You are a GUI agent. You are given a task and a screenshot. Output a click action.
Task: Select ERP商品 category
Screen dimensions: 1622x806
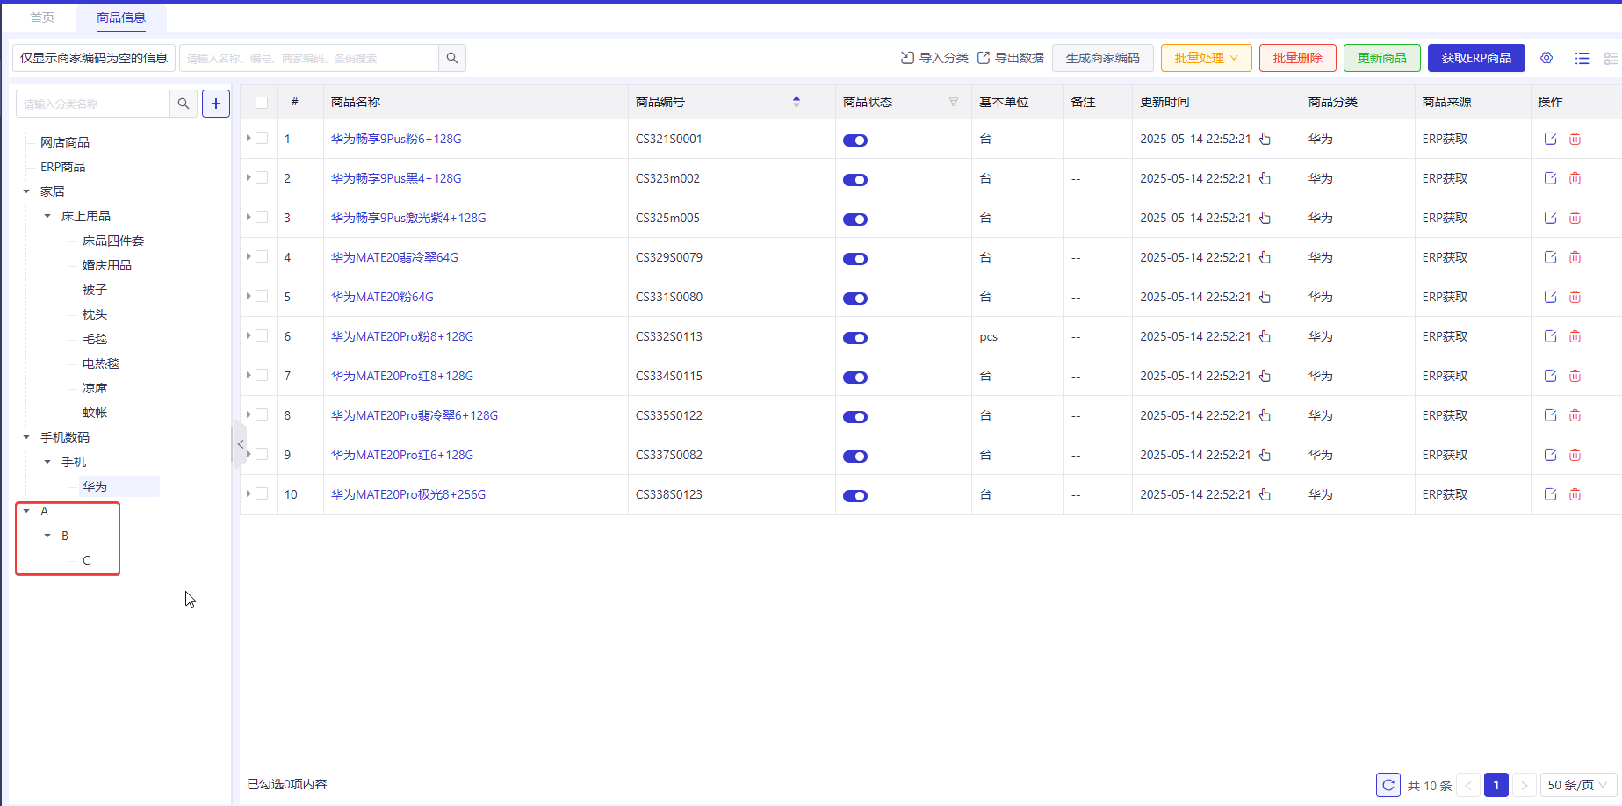[x=62, y=167]
